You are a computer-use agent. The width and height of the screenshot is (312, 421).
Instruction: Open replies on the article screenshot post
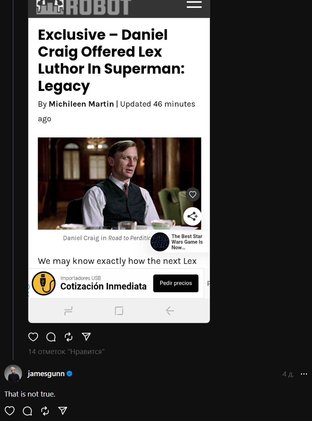click(x=51, y=337)
